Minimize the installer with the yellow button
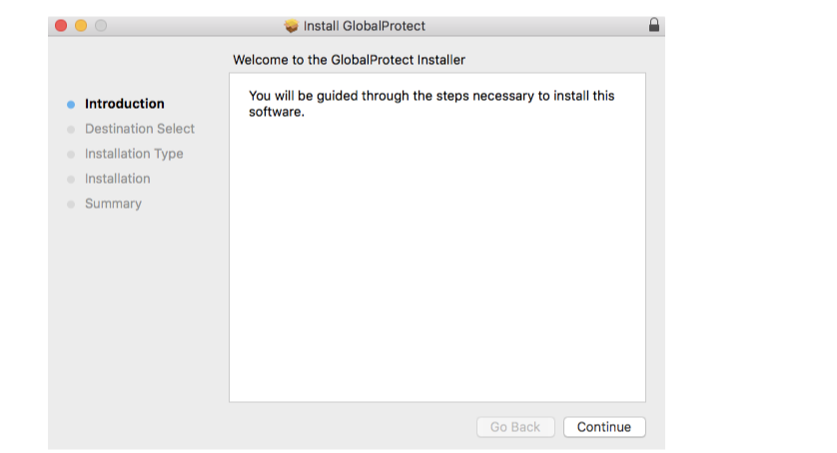This screenshot has width=837, height=453. 81,26
